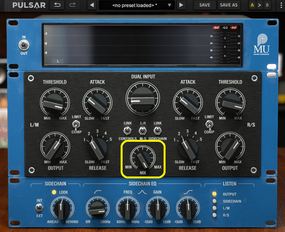The height and width of the screenshot is (232, 285).
Task: Click the L/M THRESHOLD knob
Action: [55, 103]
